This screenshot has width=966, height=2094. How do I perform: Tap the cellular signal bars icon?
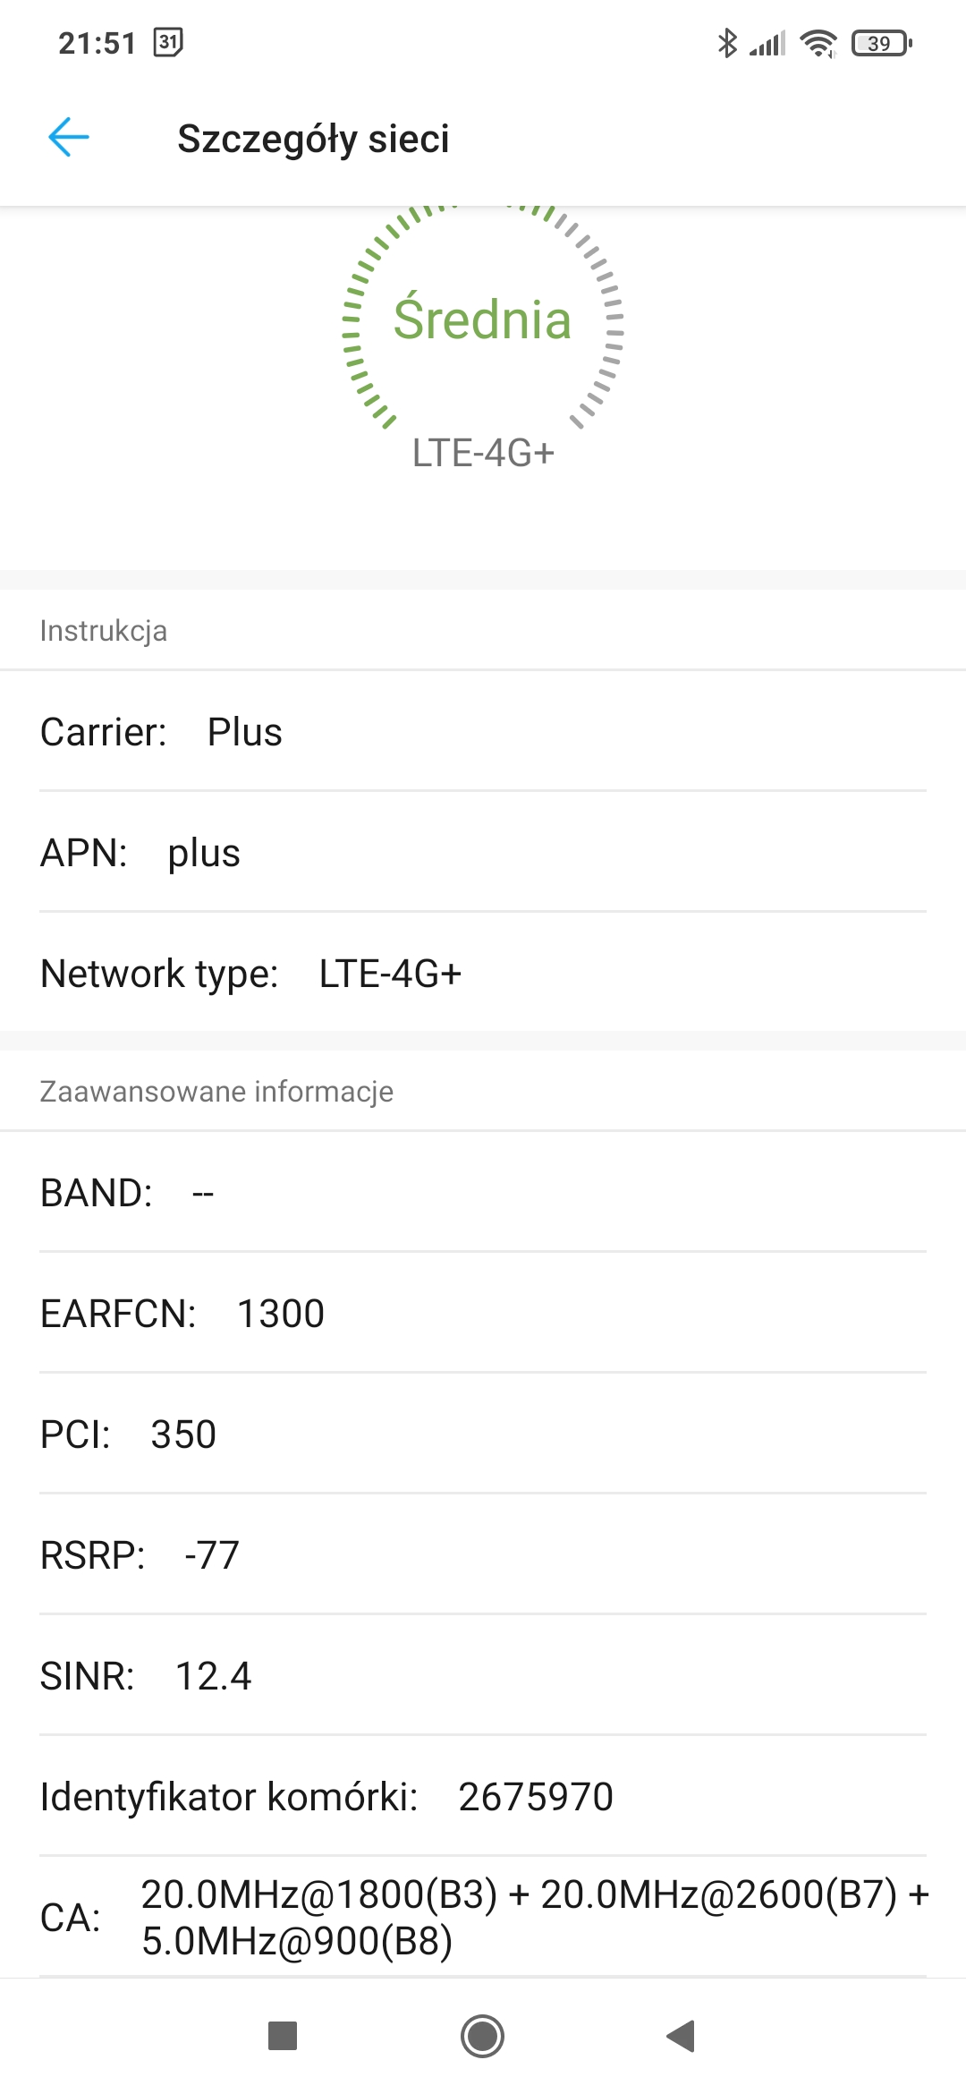tap(767, 43)
